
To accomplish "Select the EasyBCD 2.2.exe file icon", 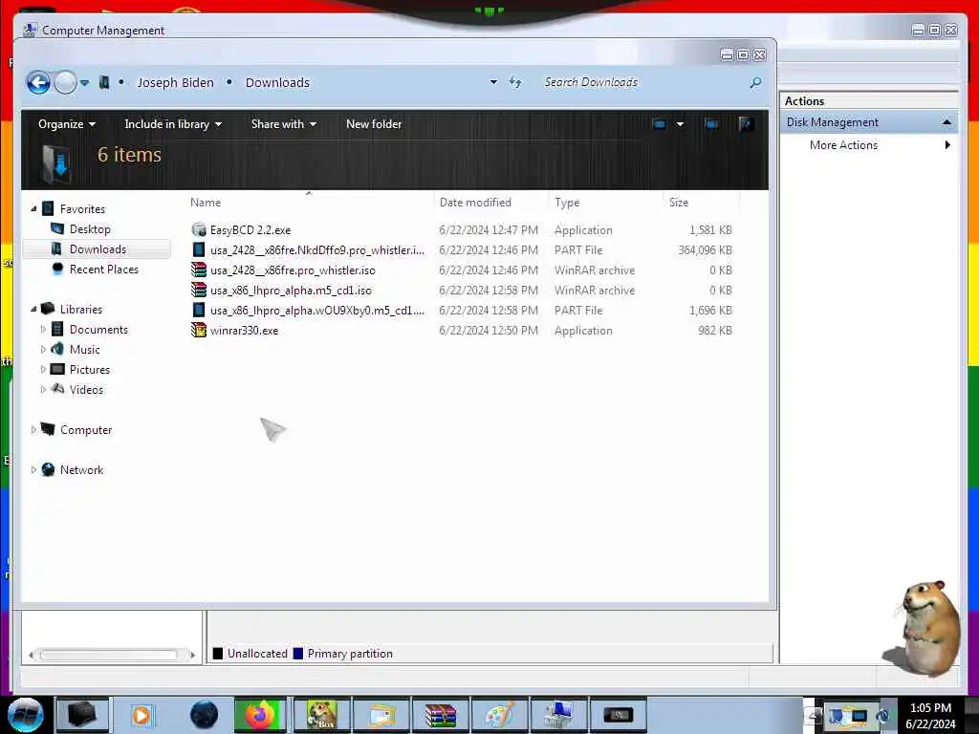I will 199,229.
